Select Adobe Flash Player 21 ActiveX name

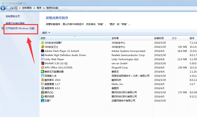click(62, 51)
